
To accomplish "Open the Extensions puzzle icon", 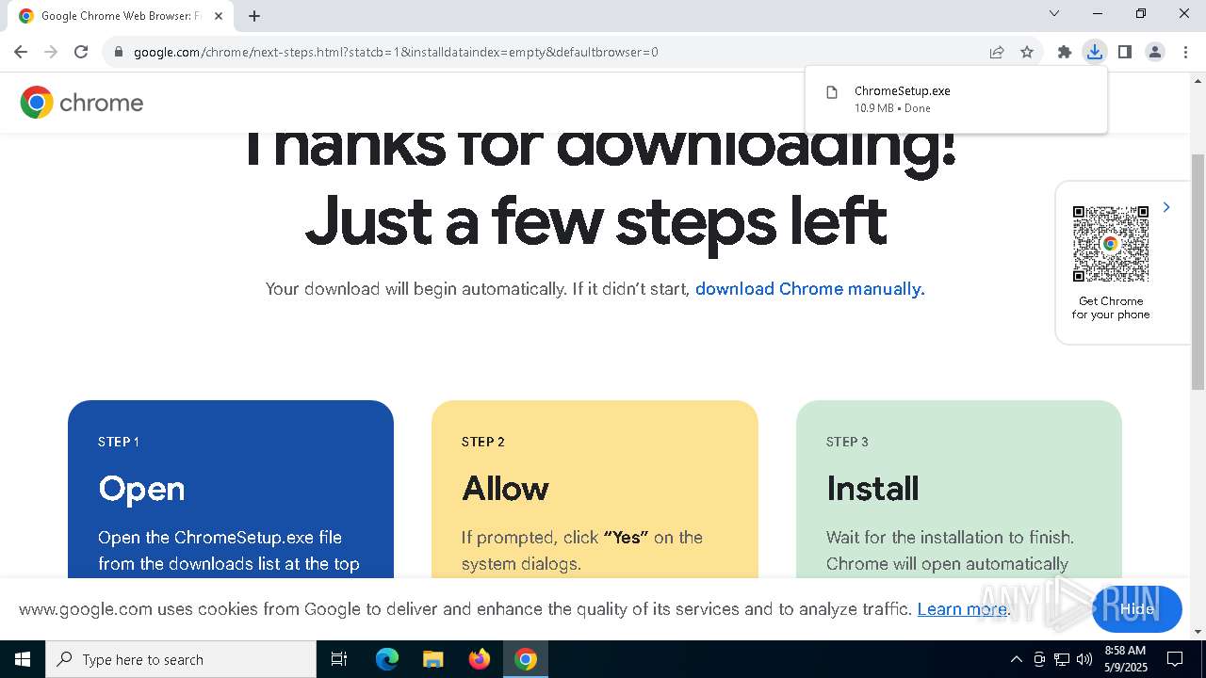I will pos(1065,52).
